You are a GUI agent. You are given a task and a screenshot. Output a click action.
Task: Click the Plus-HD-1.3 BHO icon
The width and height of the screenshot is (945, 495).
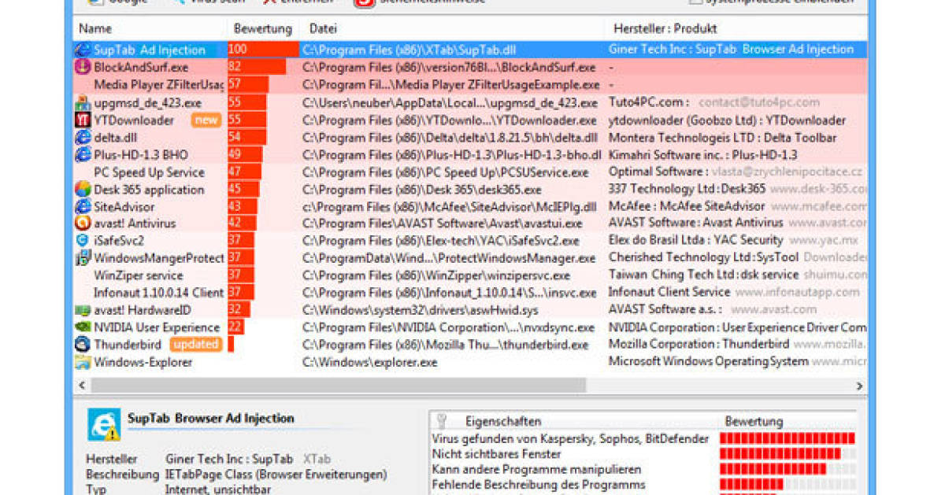[82, 155]
